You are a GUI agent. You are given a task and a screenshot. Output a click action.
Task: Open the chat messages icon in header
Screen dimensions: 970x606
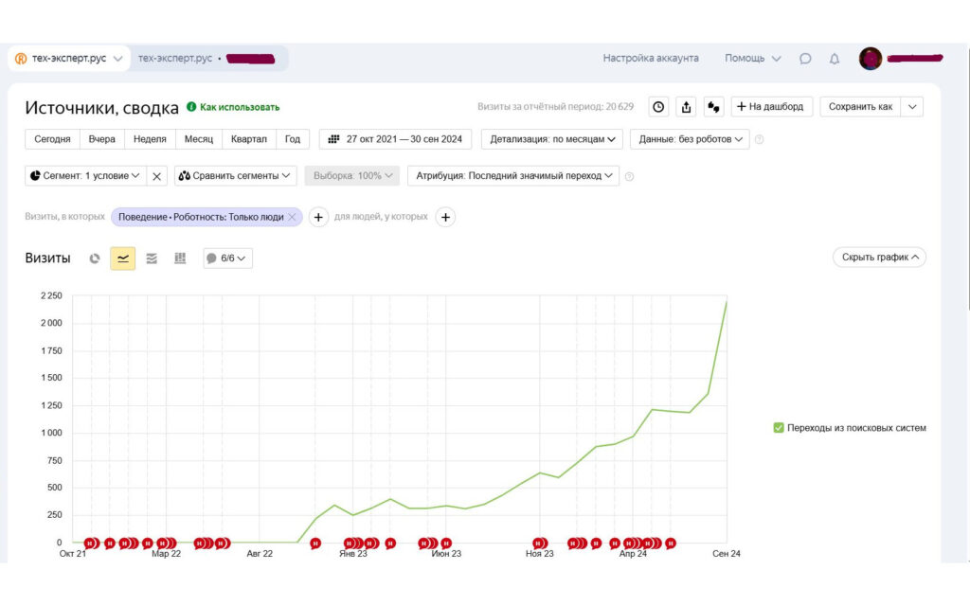point(805,58)
